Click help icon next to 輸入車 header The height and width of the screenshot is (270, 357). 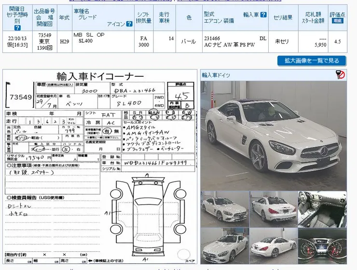coord(263,14)
